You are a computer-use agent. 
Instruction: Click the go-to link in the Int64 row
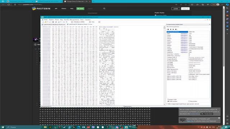pyautogui.click(x=184, y=47)
